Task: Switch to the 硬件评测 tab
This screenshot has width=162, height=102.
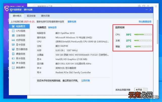Action: point(45,16)
